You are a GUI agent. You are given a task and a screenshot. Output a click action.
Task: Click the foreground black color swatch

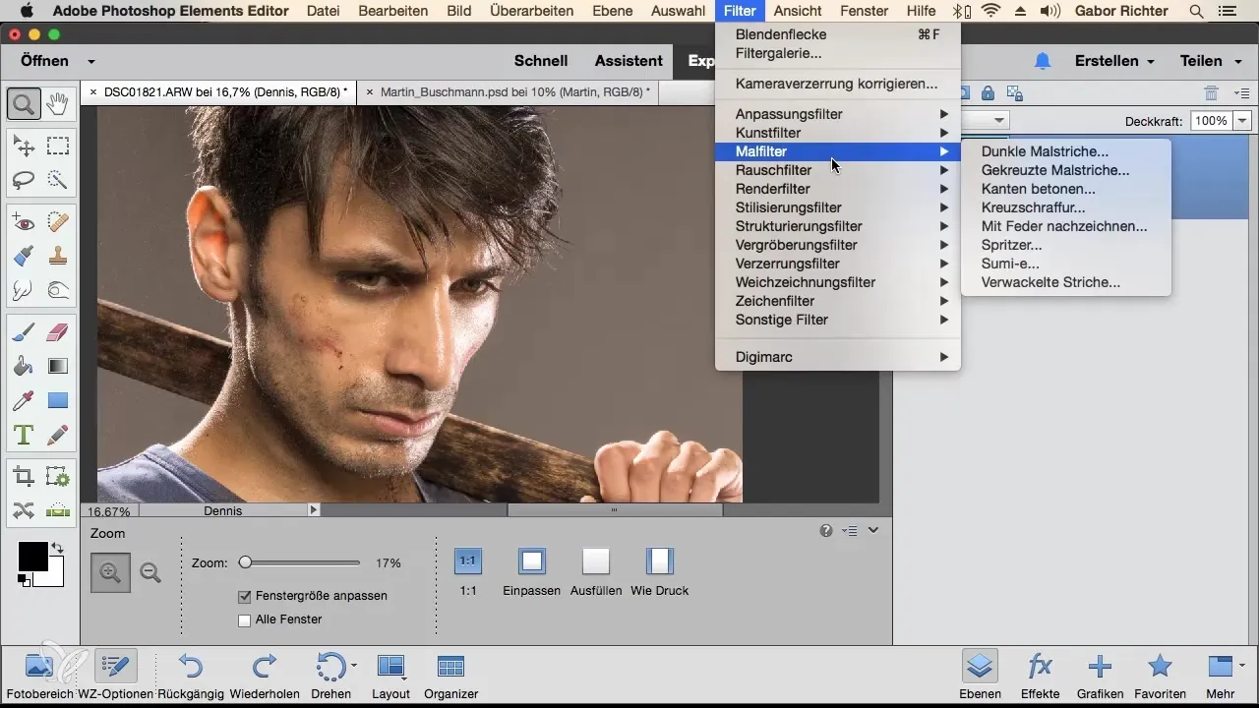pos(31,557)
